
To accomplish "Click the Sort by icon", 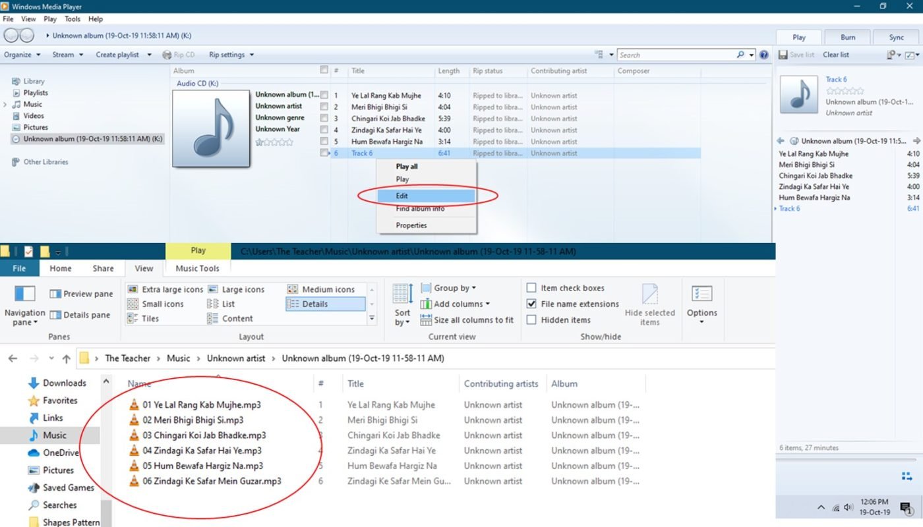I will pyautogui.click(x=402, y=294).
